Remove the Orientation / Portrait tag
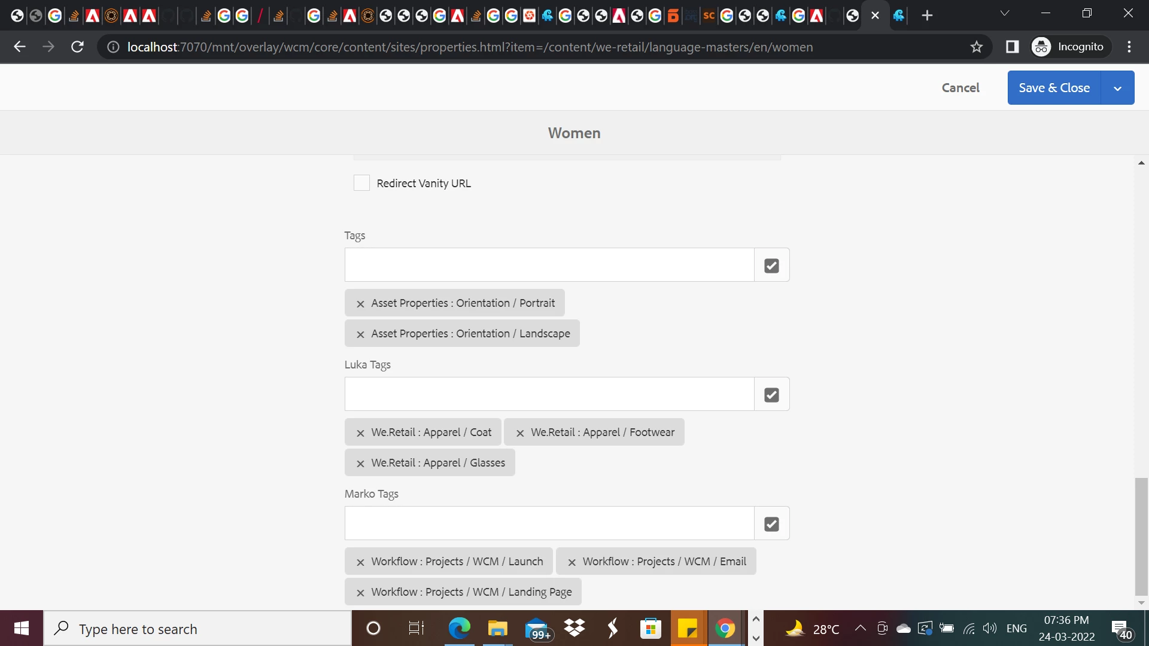The height and width of the screenshot is (646, 1149). point(360,304)
